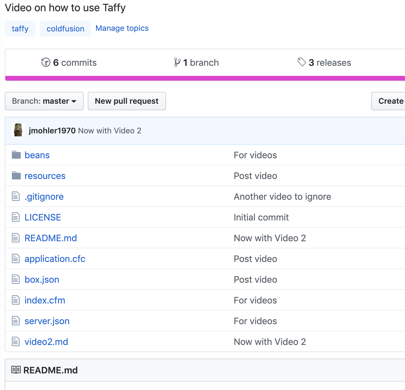Click the beans folder icon
The width and height of the screenshot is (405, 390).
pos(16,155)
